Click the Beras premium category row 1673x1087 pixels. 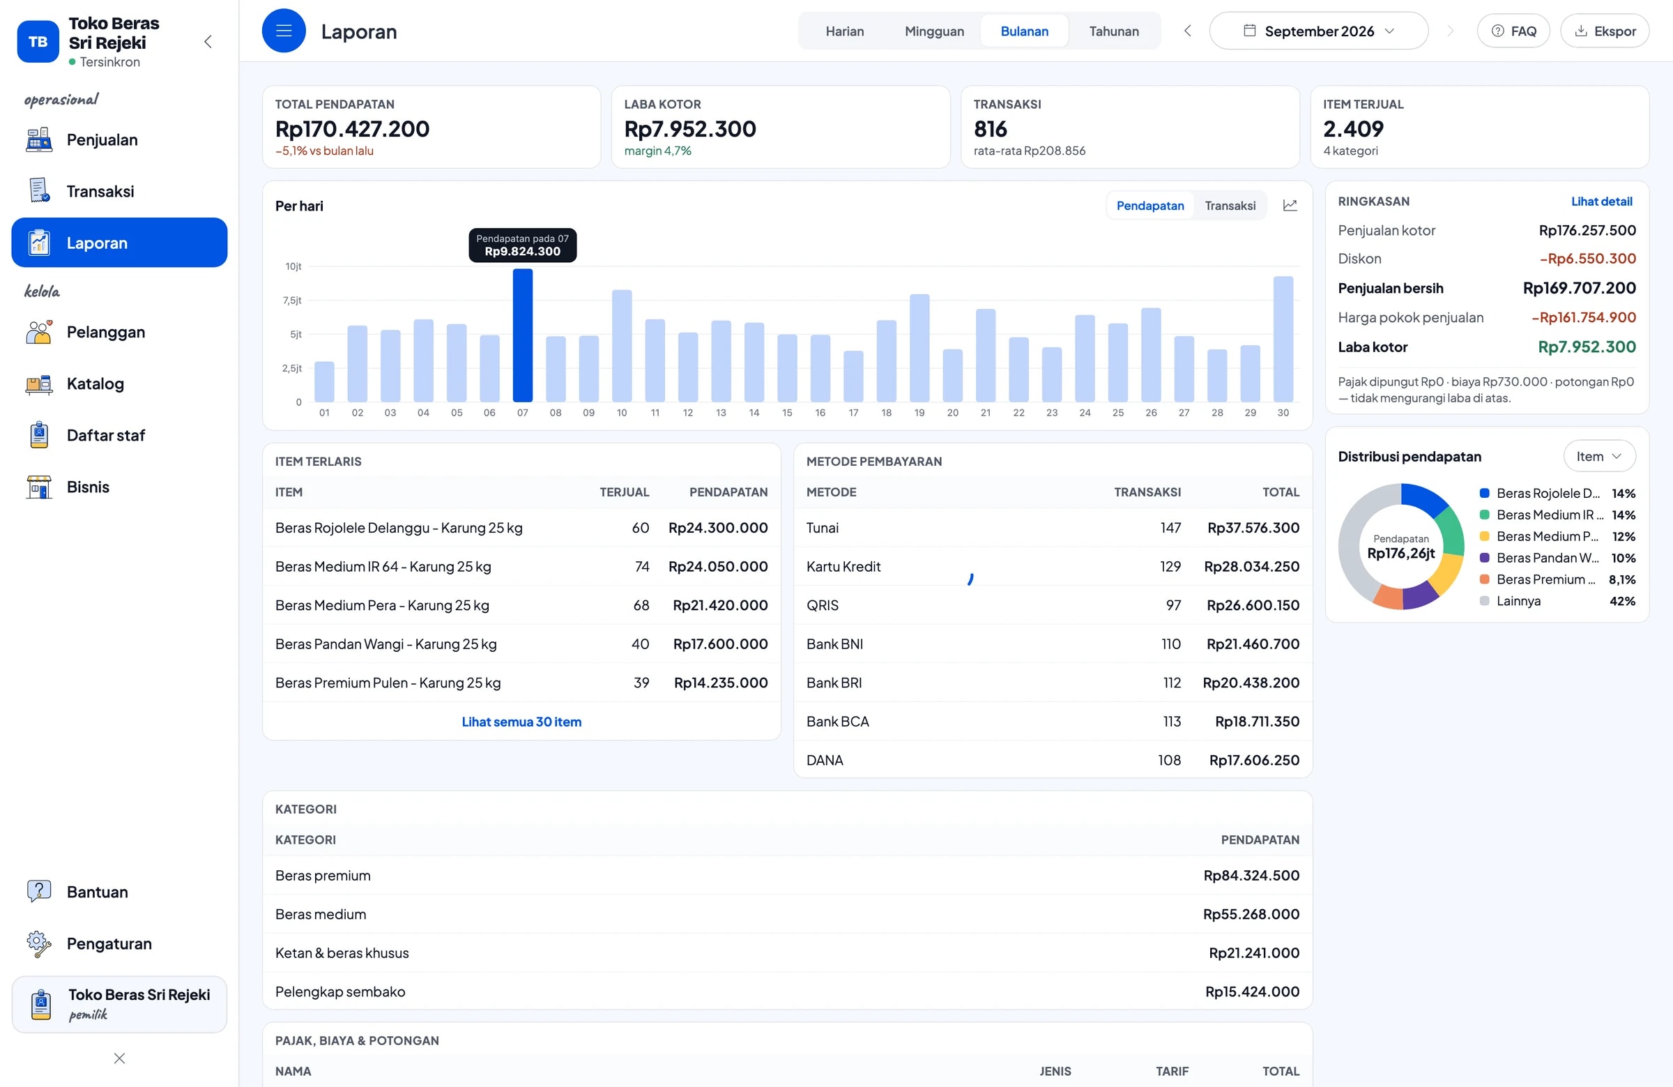(786, 875)
